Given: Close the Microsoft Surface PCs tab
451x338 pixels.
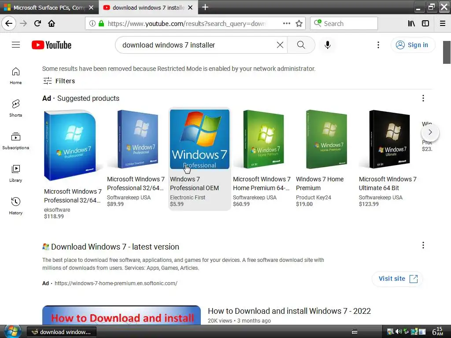Looking at the screenshot, I should click(x=91, y=7).
